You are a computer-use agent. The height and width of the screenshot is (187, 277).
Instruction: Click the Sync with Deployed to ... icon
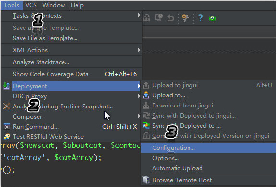[x=146, y=126]
